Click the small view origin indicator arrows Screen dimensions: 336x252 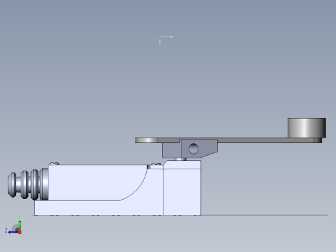[166, 40]
